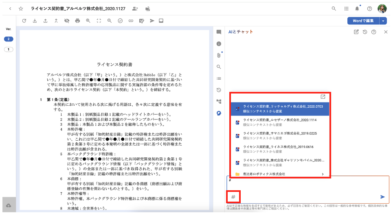Select ライセンス契約書_株式会社ギャリソンモバイル_2020
The width and height of the screenshot is (391, 213).
[x=280, y=163]
